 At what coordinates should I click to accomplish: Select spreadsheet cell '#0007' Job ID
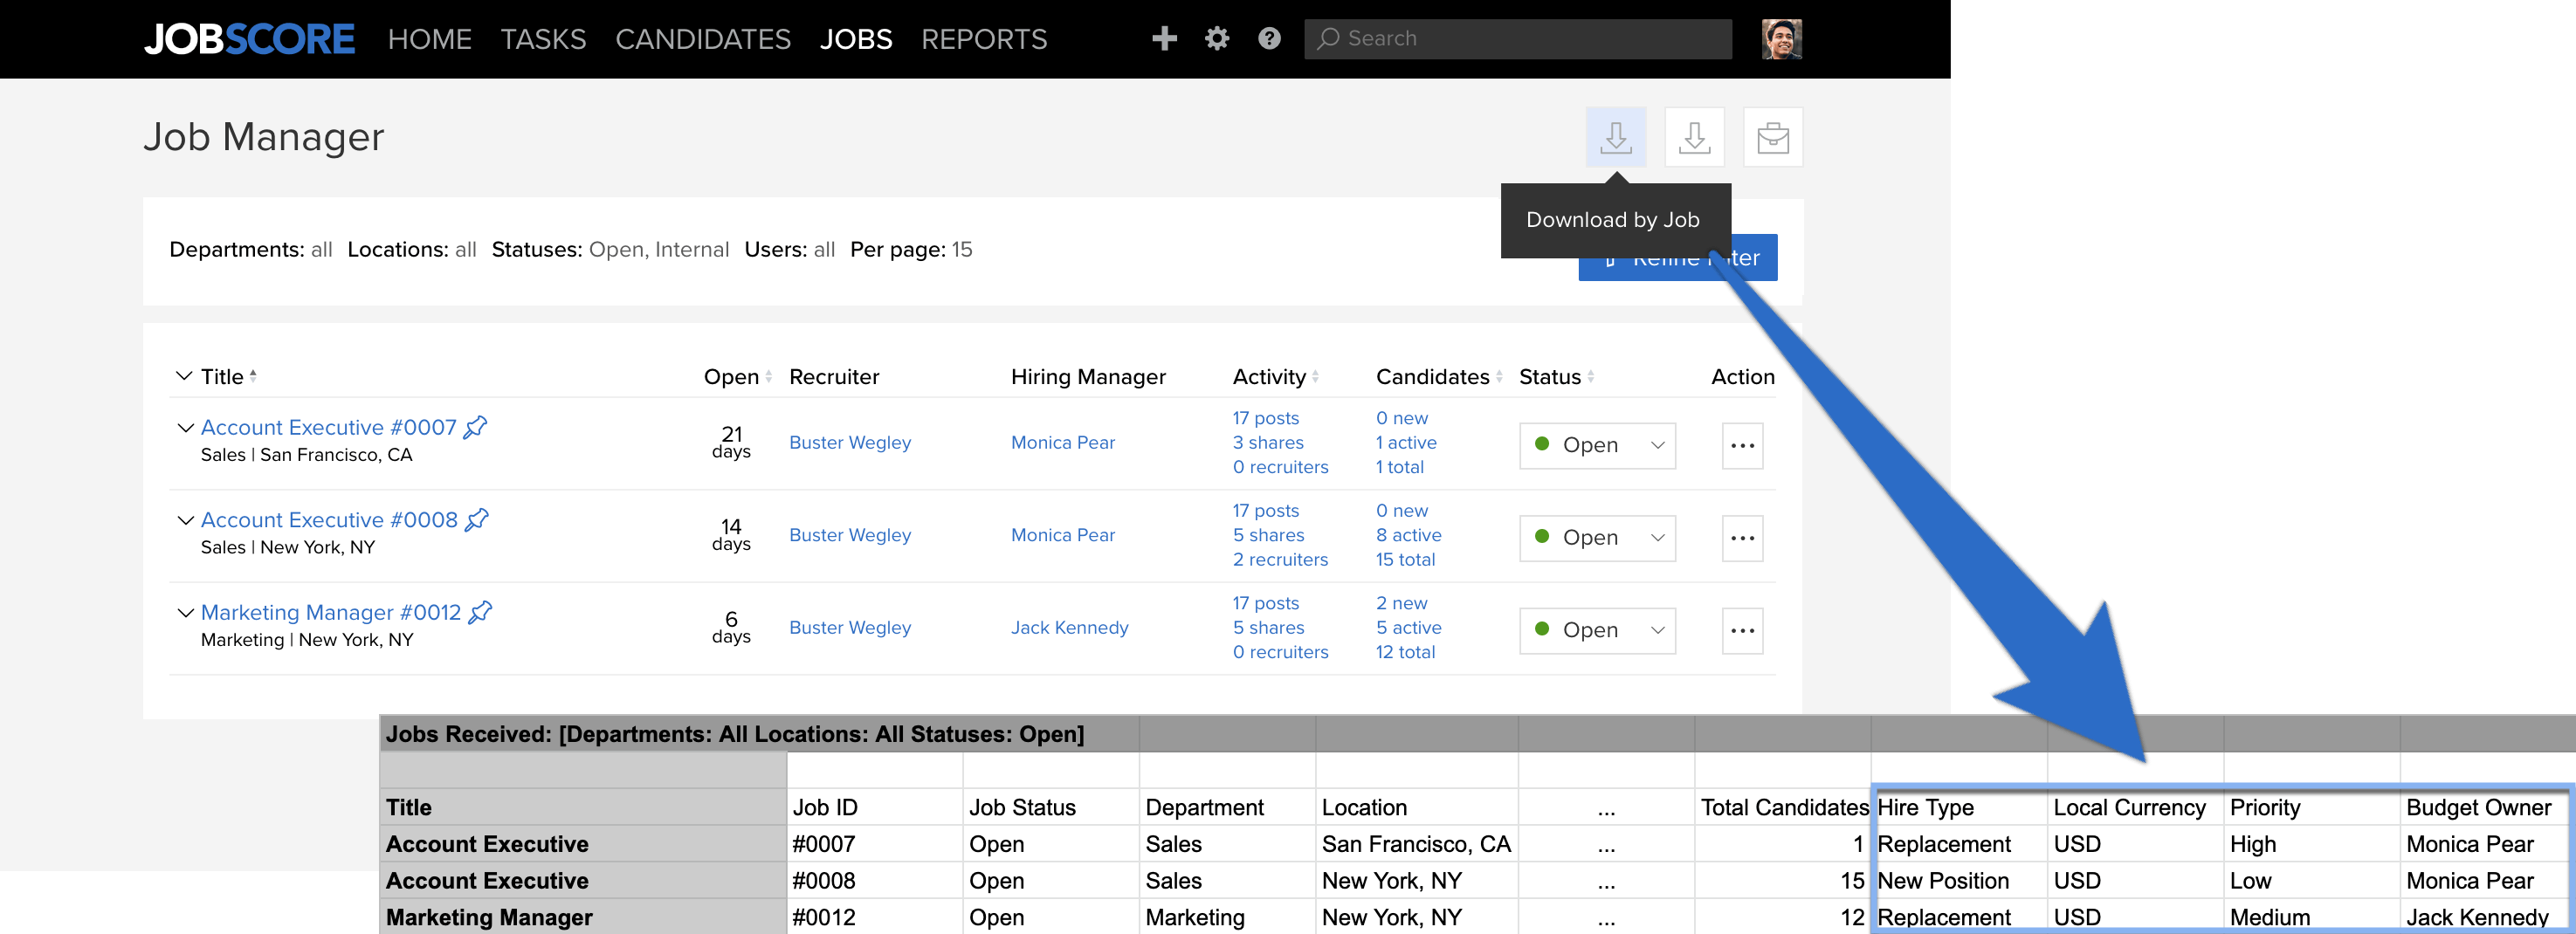[874, 844]
